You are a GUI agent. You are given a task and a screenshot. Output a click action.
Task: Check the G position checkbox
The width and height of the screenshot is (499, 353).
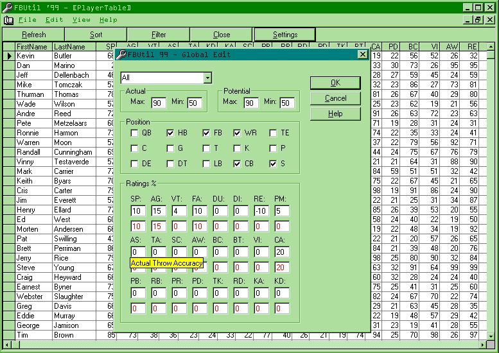[171, 148]
